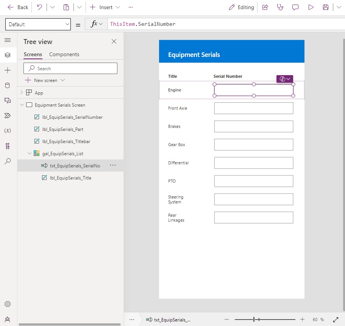Click the Tree view search box

(x=70, y=68)
